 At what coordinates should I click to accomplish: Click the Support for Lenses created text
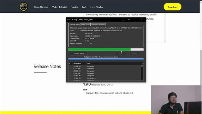click(x=110, y=93)
